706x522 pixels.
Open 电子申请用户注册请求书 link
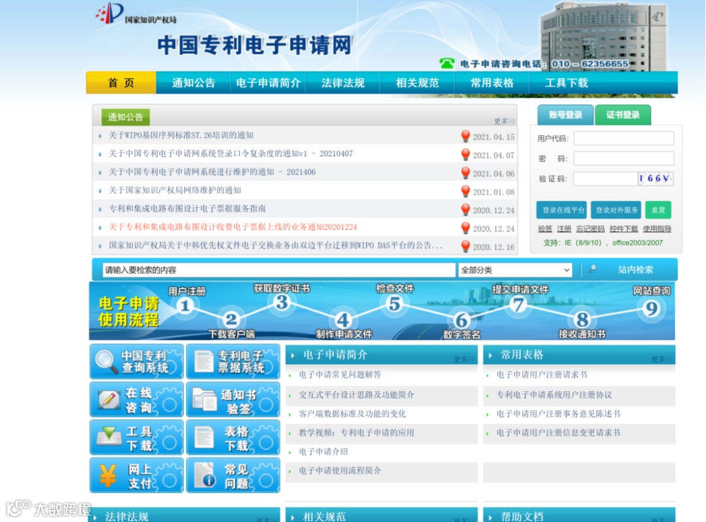pyautogui.click(x=542, y=375)
